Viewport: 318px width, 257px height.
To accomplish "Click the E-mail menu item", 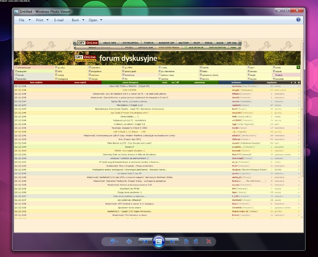I will (x=59, y=20).
